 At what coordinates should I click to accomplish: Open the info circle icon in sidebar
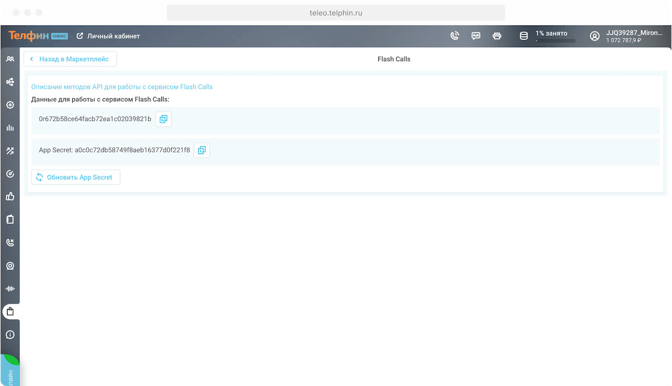point(10,334)
